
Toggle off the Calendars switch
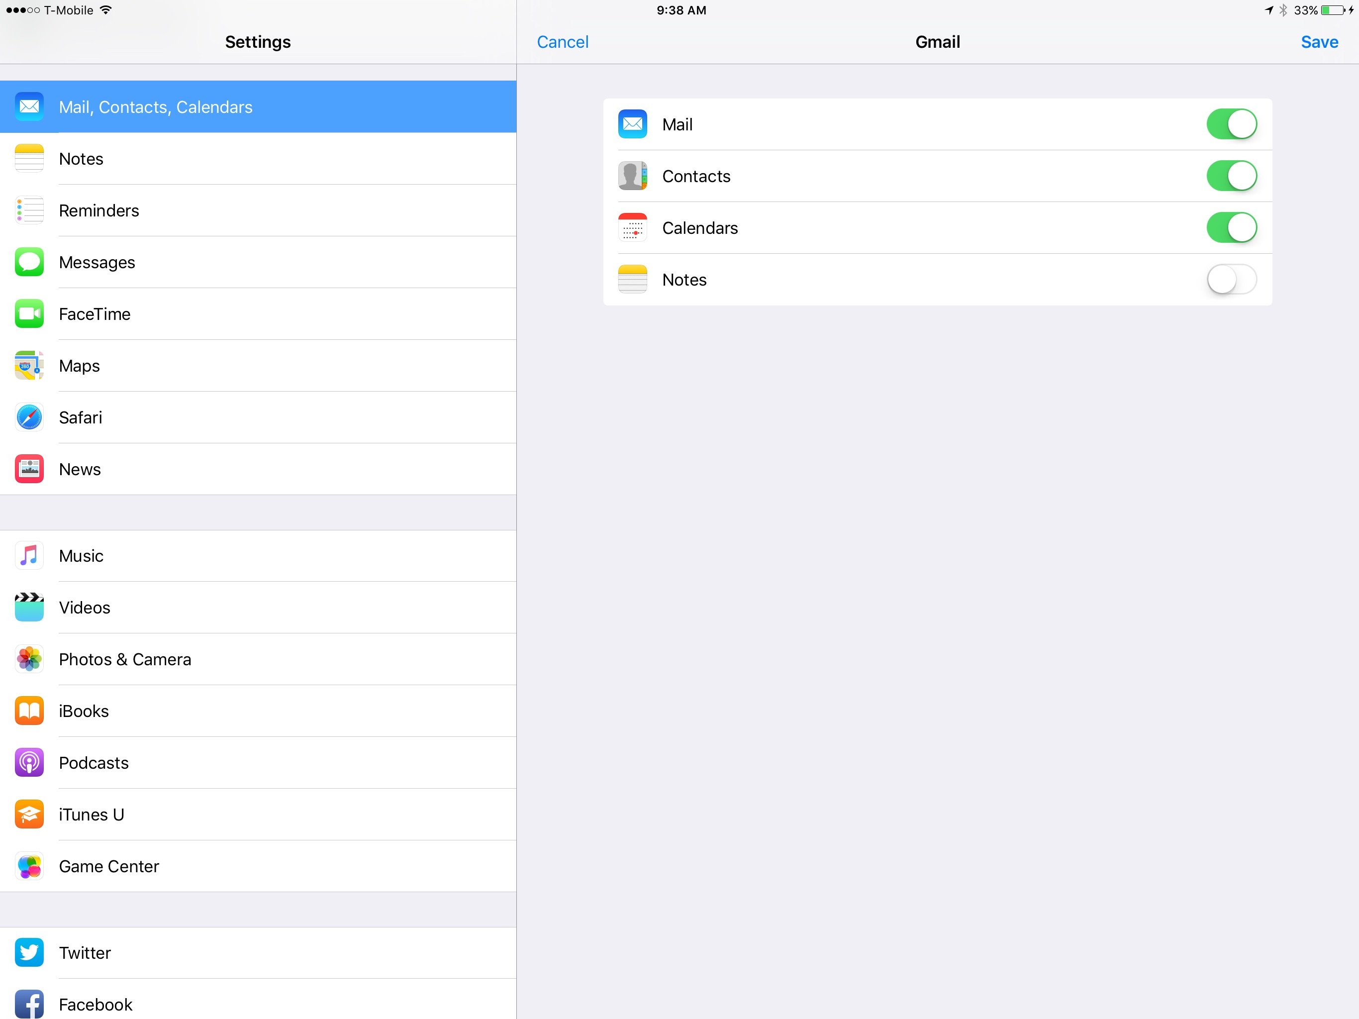1231,227
